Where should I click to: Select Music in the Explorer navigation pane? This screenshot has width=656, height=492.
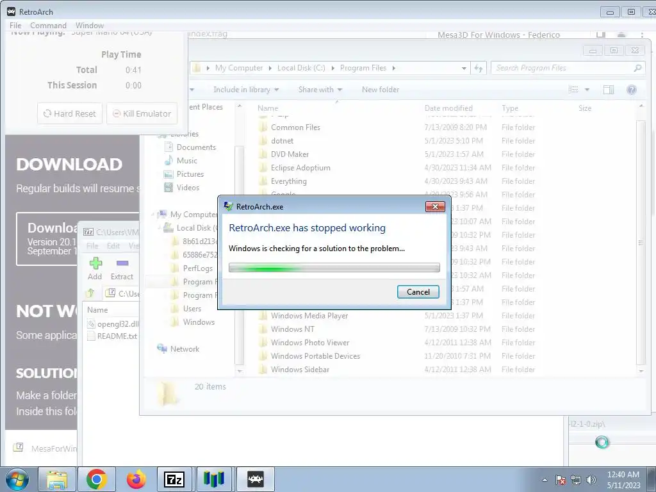click(181, 161)
